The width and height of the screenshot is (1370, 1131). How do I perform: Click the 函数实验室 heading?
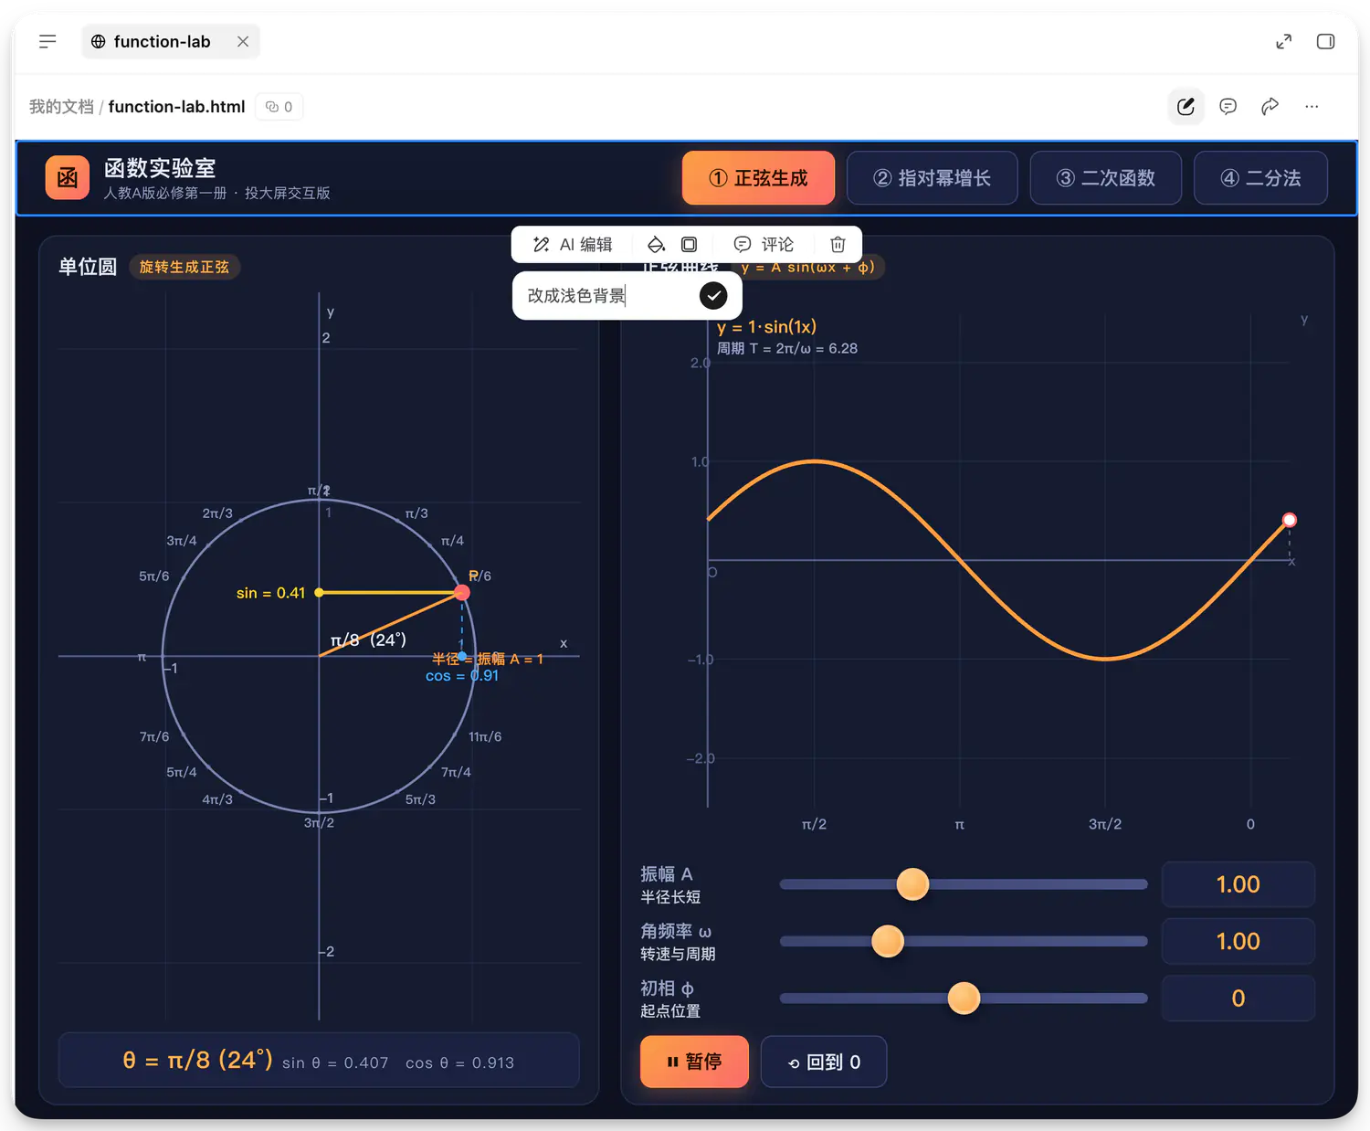tap(160, 168)
